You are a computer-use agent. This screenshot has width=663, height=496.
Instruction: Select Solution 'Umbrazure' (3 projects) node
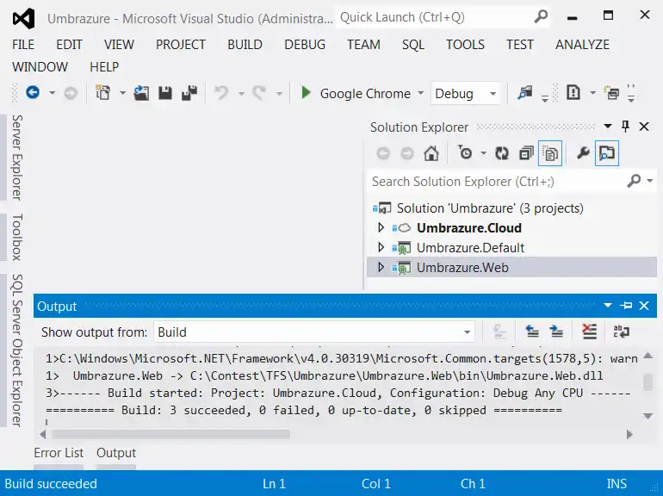click(490, 208)
